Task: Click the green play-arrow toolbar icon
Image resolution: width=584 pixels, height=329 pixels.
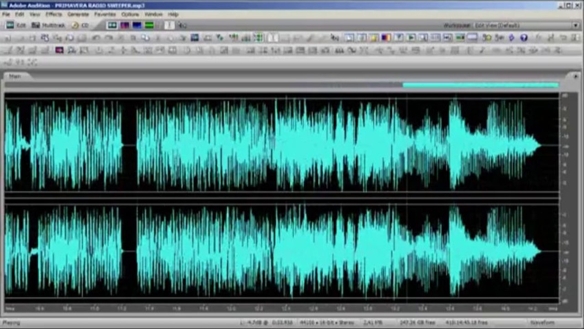Action: [411, 38]
